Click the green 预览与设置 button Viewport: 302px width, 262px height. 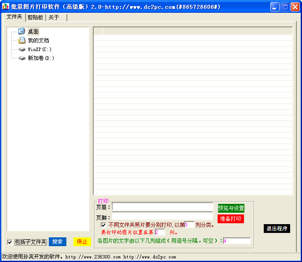pos(231,208)
